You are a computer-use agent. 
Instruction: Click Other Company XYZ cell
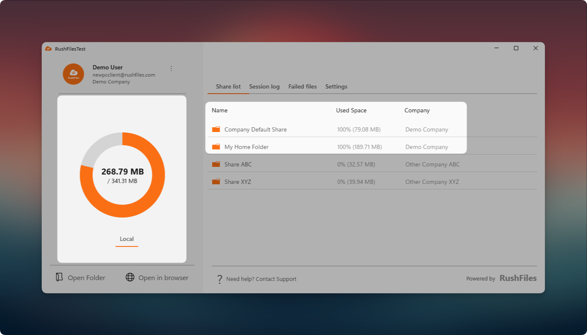pyautogui.click(x=432, y=182)
